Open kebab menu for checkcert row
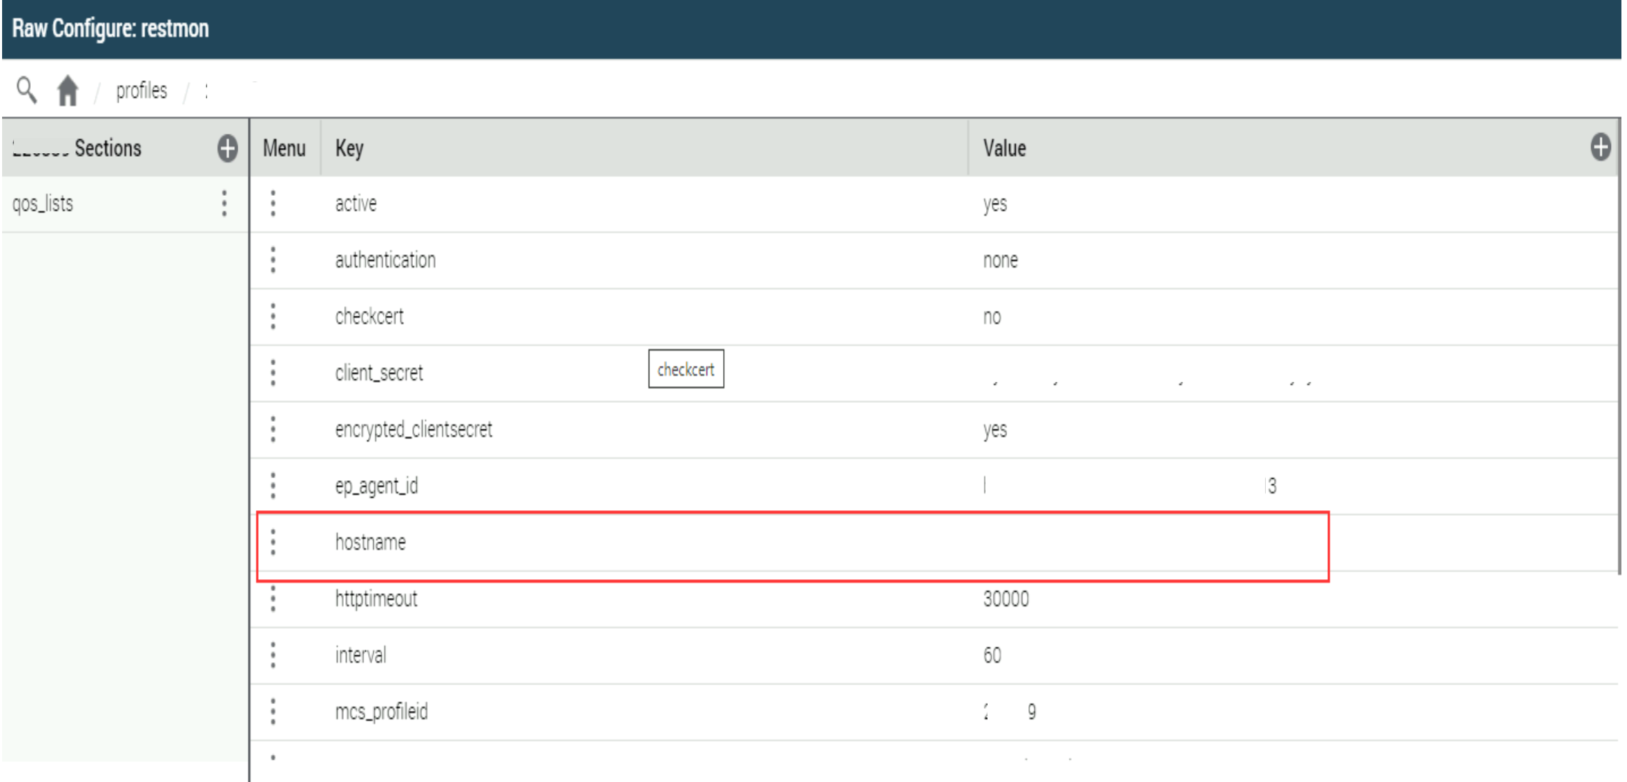1627x782 pixels. 273,316
